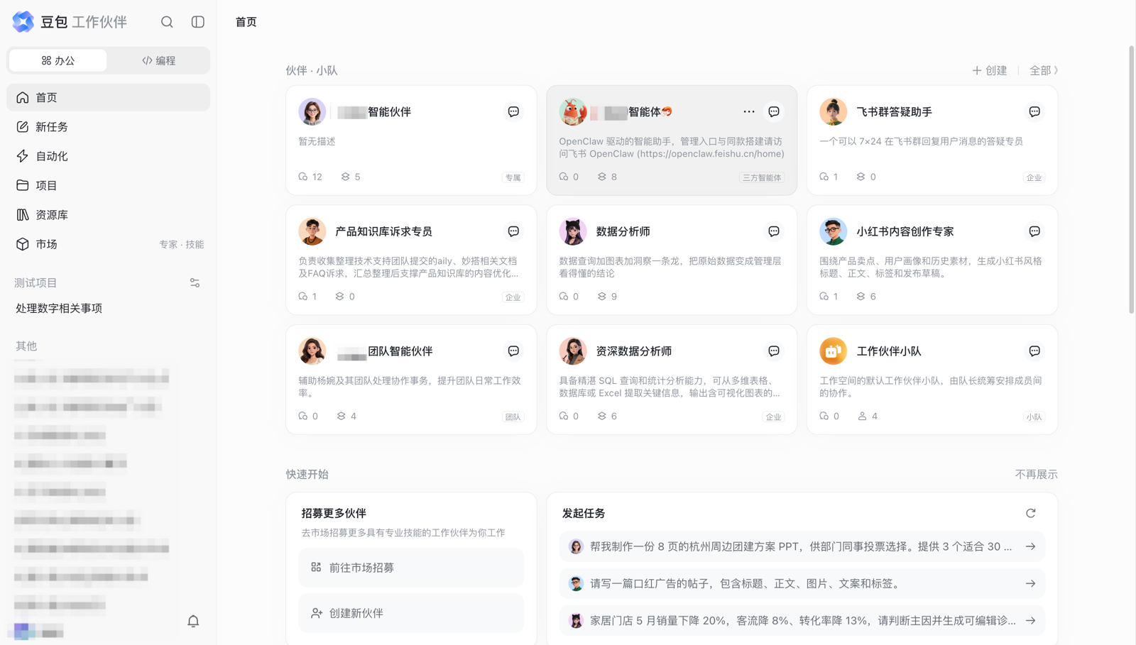Open 工作伙伴小队 orange avatar icon
Screen dimensions: 1136x645
point(834,351)
